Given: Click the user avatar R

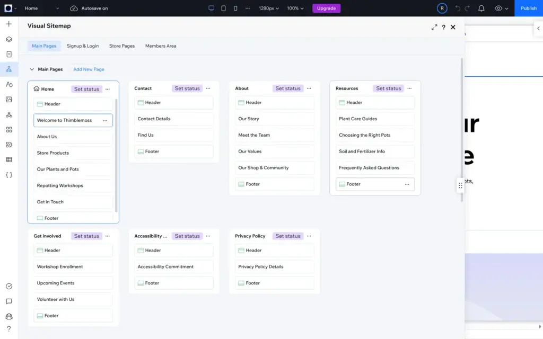Looking at the screenshot, I should (x=442, y=8).
